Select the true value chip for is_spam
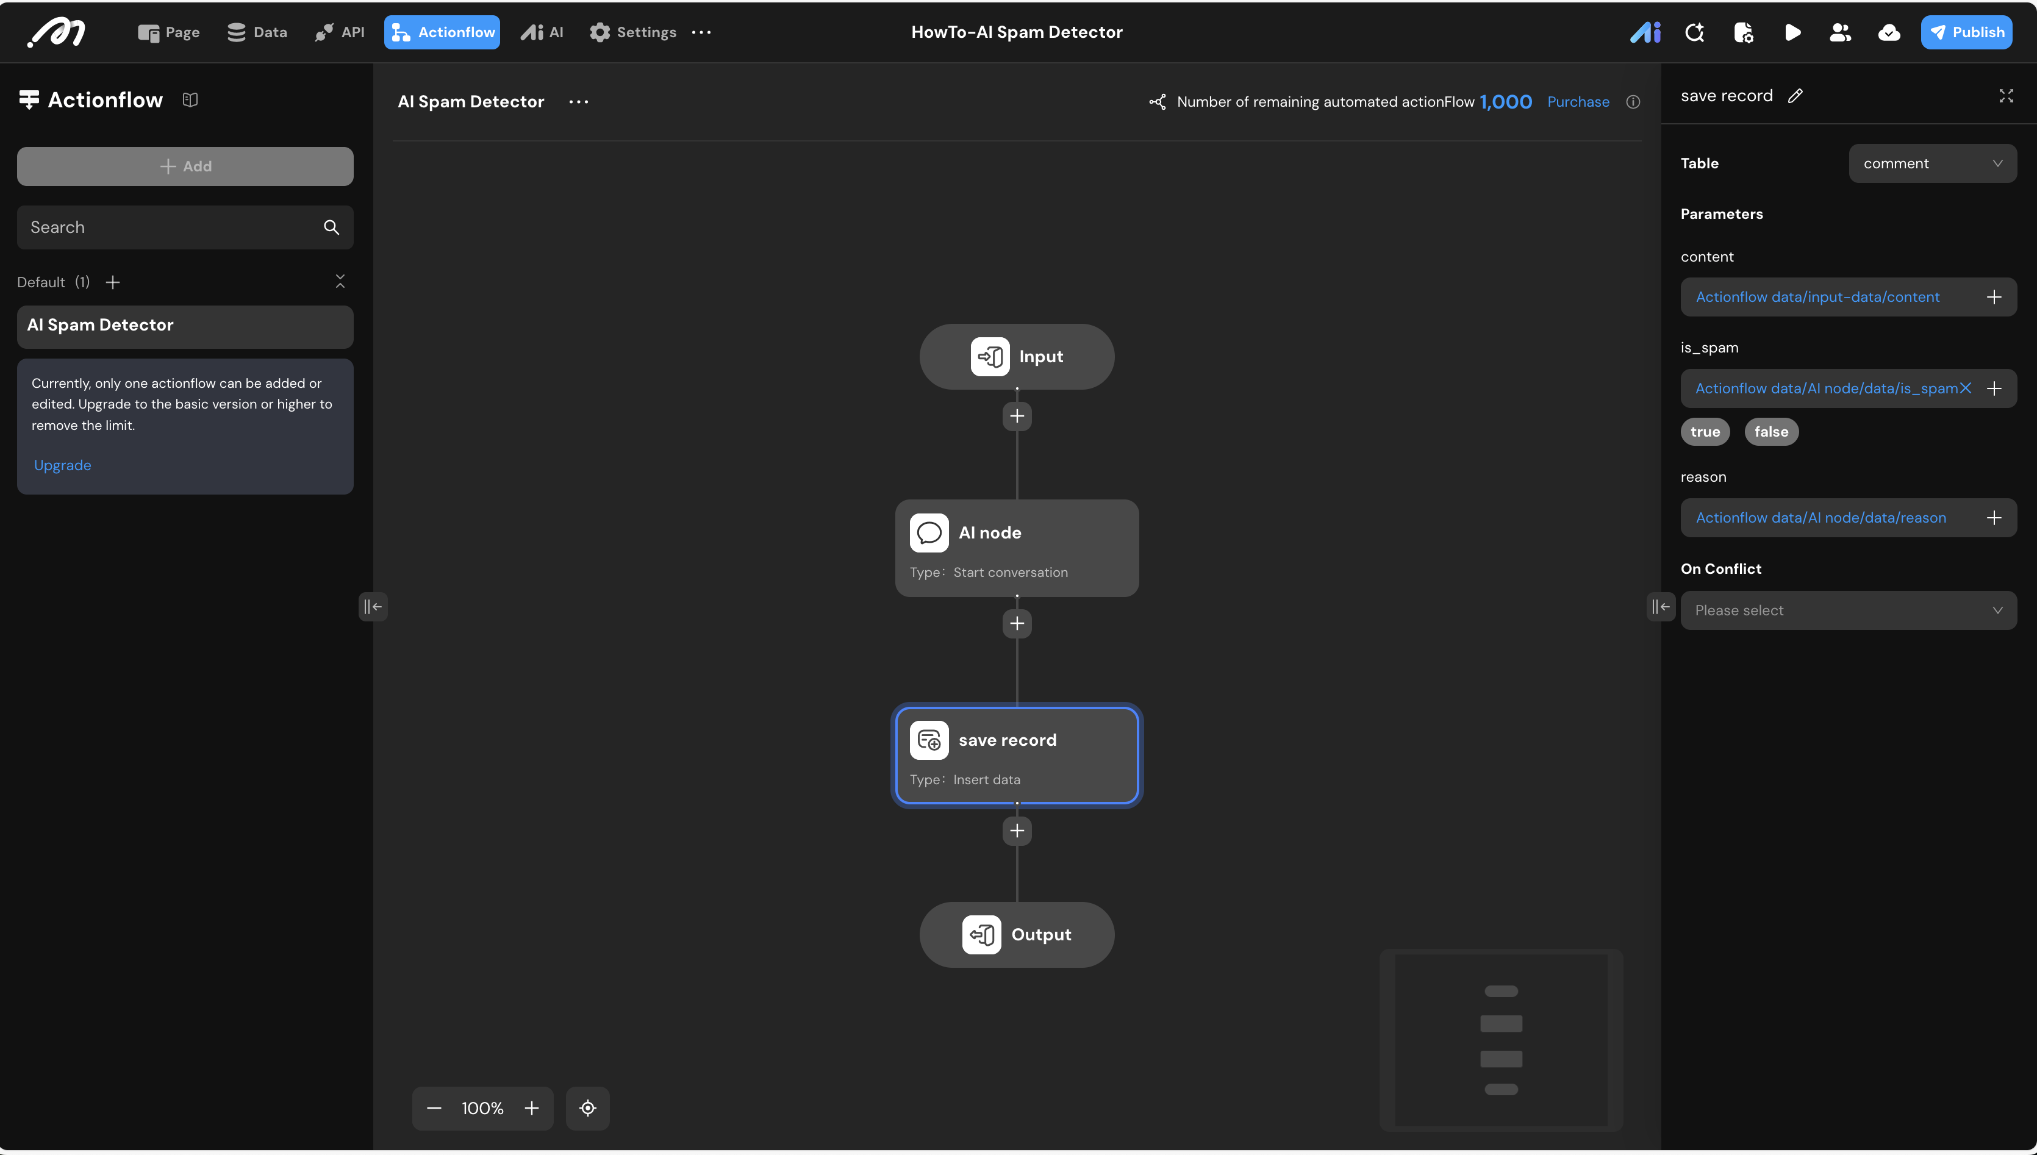Viewport: 2037px width, 1155px height. click(1705, 432)
